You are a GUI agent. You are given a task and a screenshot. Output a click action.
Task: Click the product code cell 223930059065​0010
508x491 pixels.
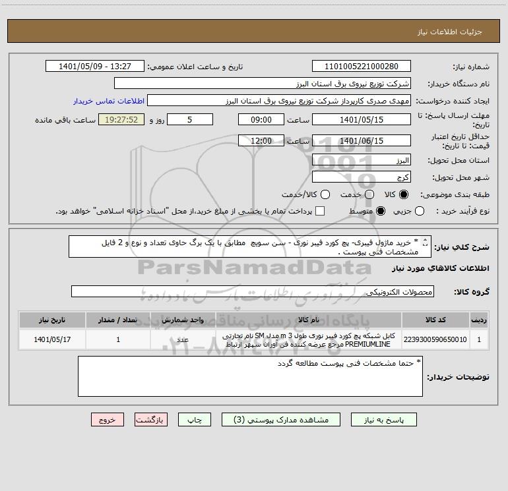point(435,339)
